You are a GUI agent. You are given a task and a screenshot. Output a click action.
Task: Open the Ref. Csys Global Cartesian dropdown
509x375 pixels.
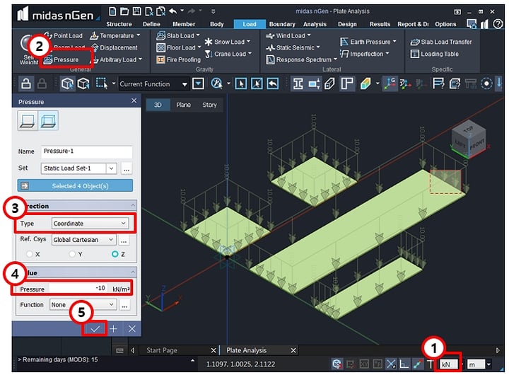click(x=83, y=239)
